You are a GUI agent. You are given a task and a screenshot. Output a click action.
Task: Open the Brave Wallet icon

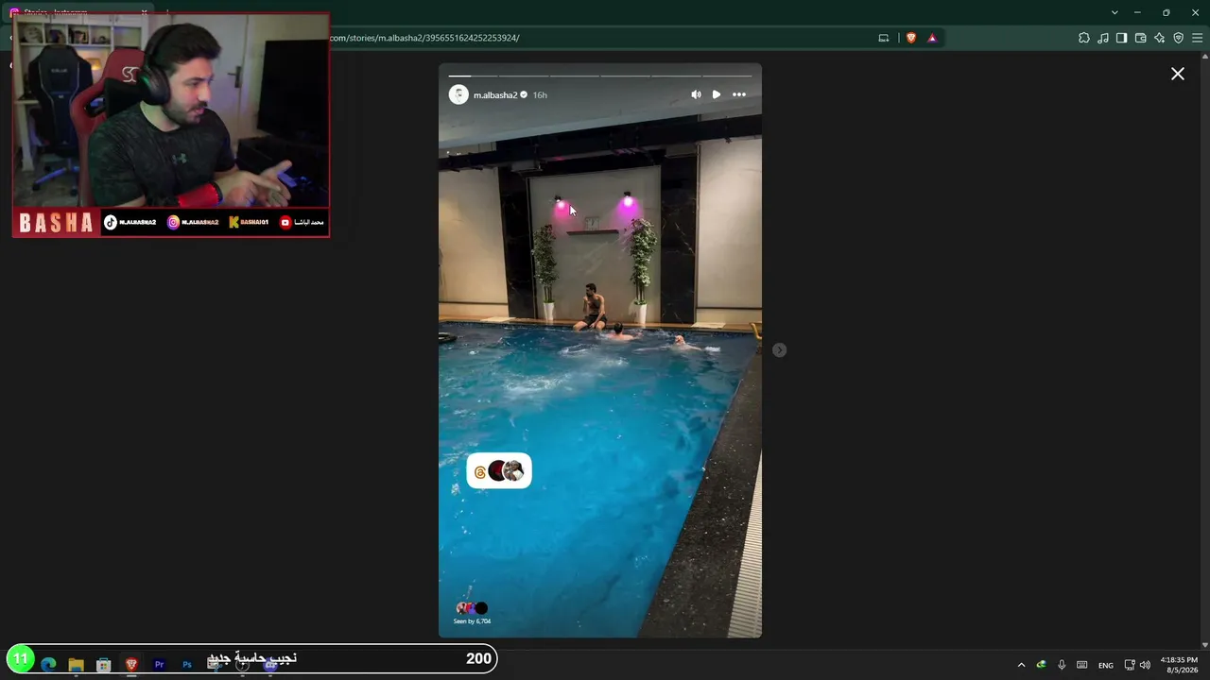(x=1140, y=38)
